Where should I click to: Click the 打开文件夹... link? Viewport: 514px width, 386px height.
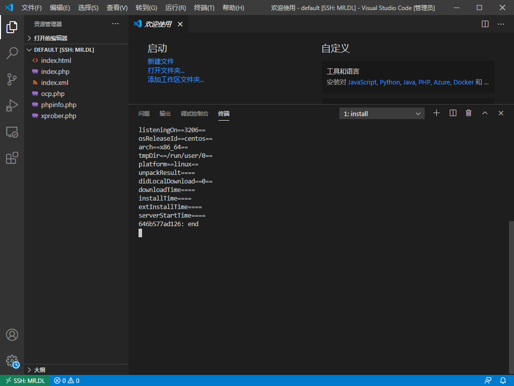pyautogui.click(x=166, y=70)
